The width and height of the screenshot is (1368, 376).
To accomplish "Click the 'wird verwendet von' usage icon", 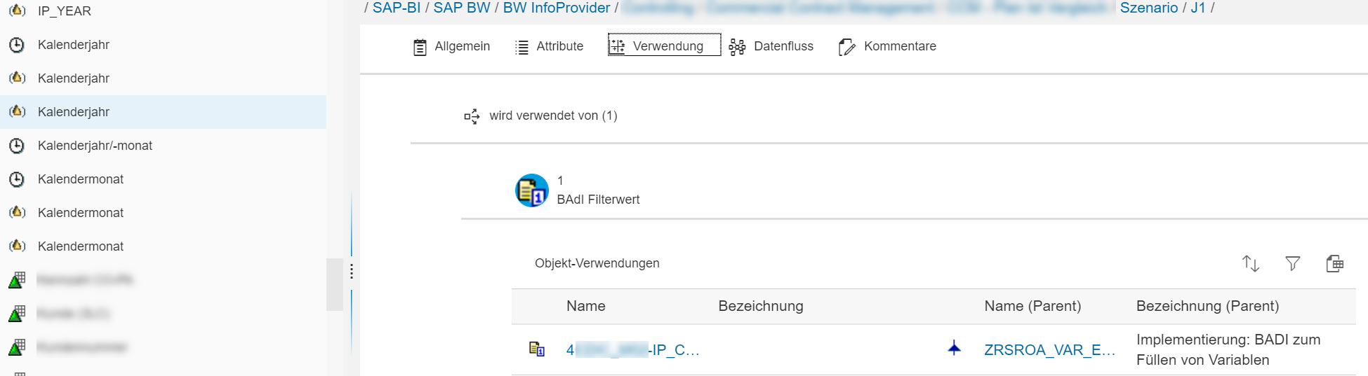I will [x=472, y=116].
